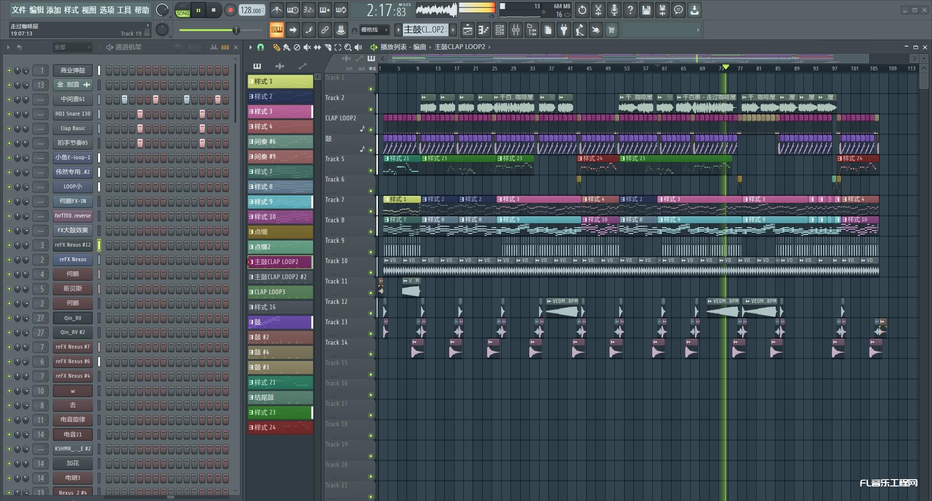This screenshot has width=932, height=501.
Task: Click the undo history rotate icon
Action: 582,10
